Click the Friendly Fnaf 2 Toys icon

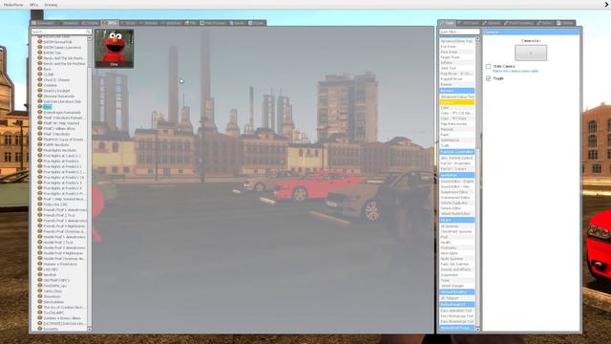click(x=40, y=215)
